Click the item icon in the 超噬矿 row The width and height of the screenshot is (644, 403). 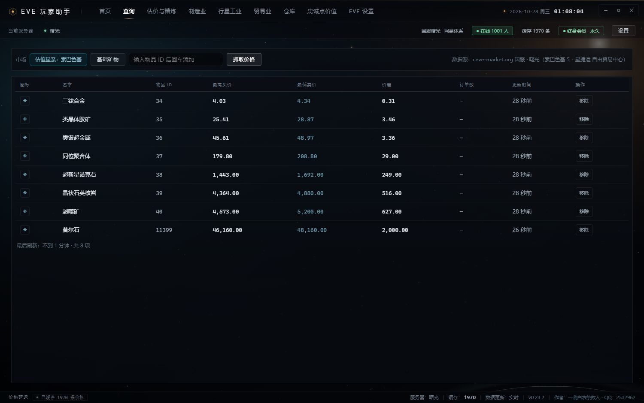click(25, 211)
